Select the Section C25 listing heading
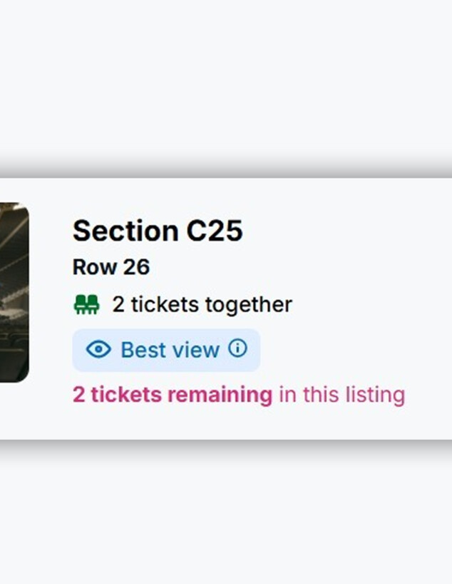The image size is (452, 584). coord(158,231)
